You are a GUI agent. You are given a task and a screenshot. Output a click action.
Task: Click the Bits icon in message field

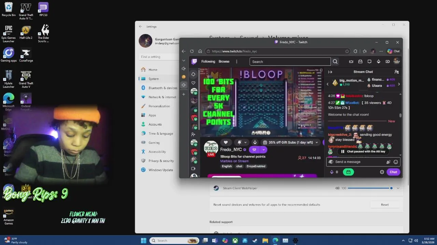[388, 162]
